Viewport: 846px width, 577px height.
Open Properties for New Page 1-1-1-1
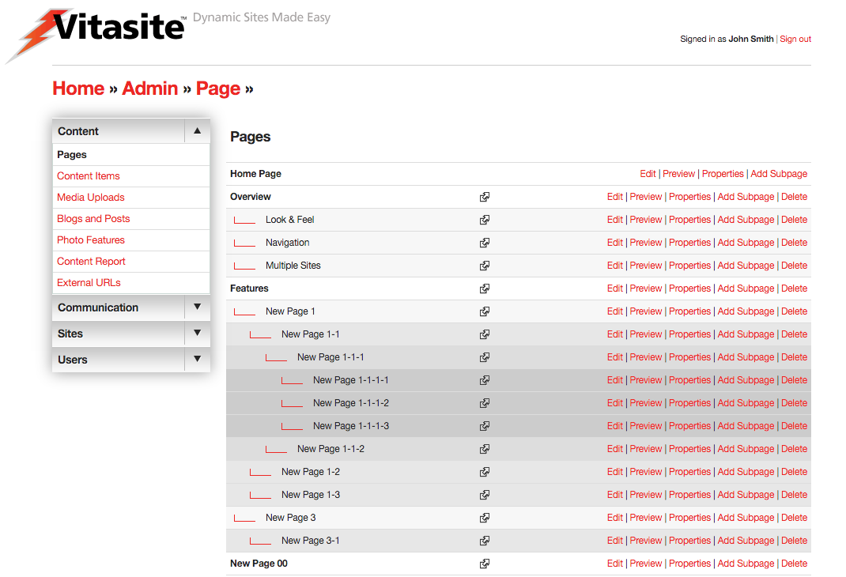click(689, 380)
